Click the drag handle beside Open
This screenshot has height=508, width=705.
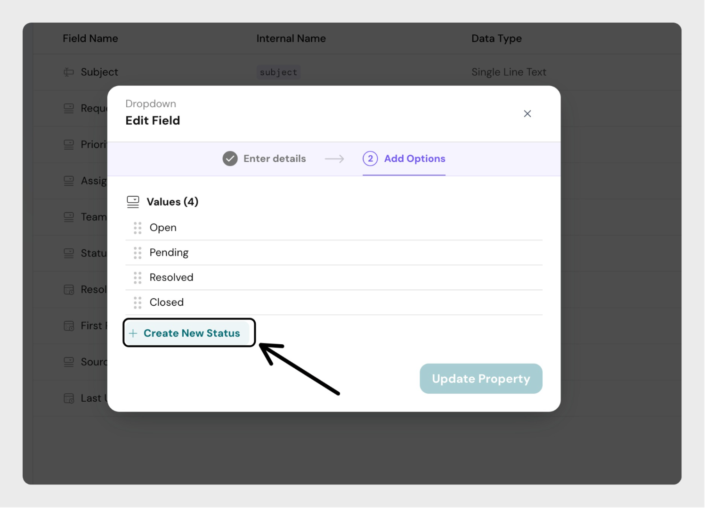point(138,228)
